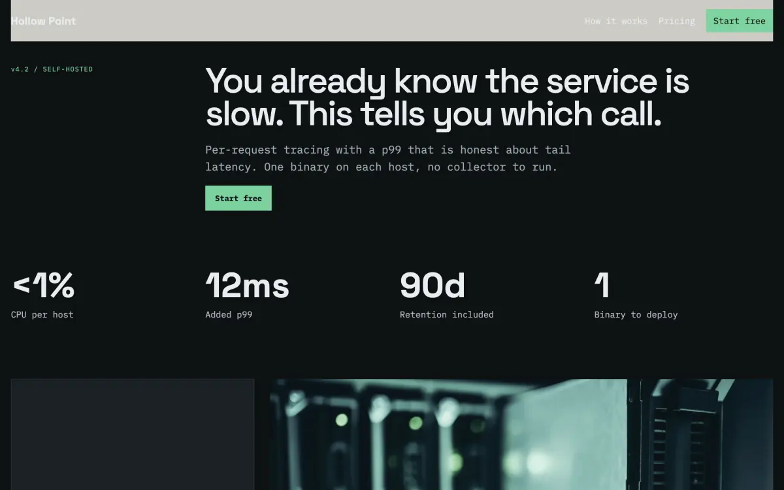Click the <1% statistic
This screenshot has height=490, width=784.
point(43,286)
